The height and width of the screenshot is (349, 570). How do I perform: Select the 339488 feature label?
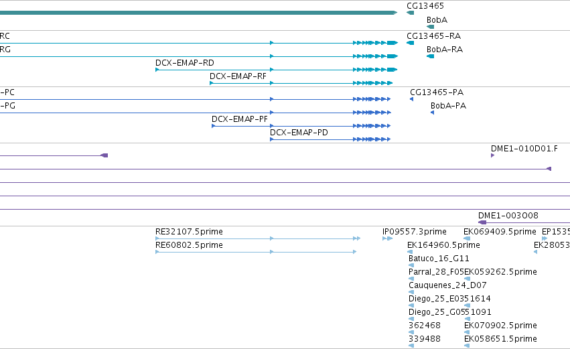click(x=424, y=339)
